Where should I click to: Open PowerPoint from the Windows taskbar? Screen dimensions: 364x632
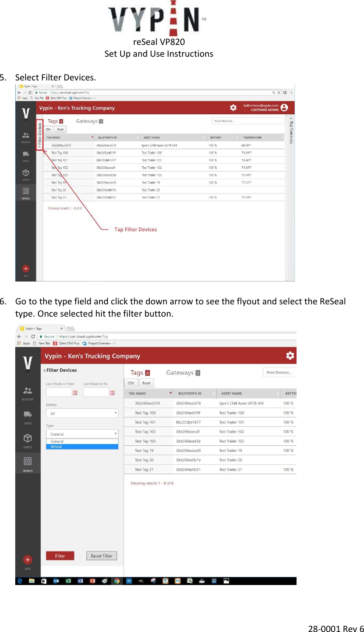point(92,581)
